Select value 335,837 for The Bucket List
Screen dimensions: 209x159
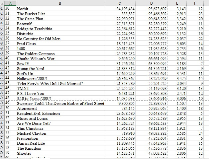[x=120, y=14]
